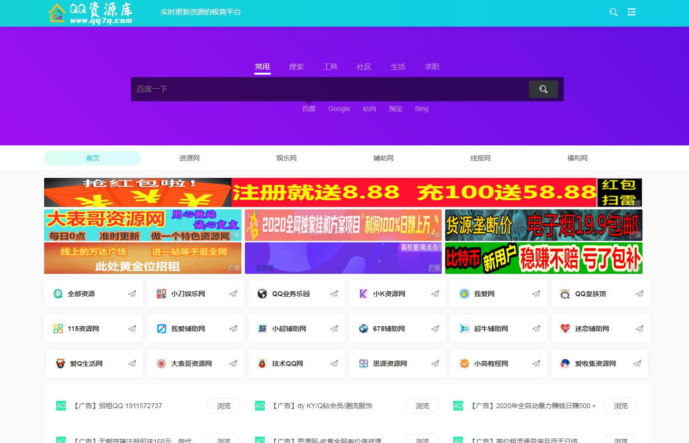689x443 pixels.
Task: Open the 小刀娱乐网 link
Action: pos(188,294)
